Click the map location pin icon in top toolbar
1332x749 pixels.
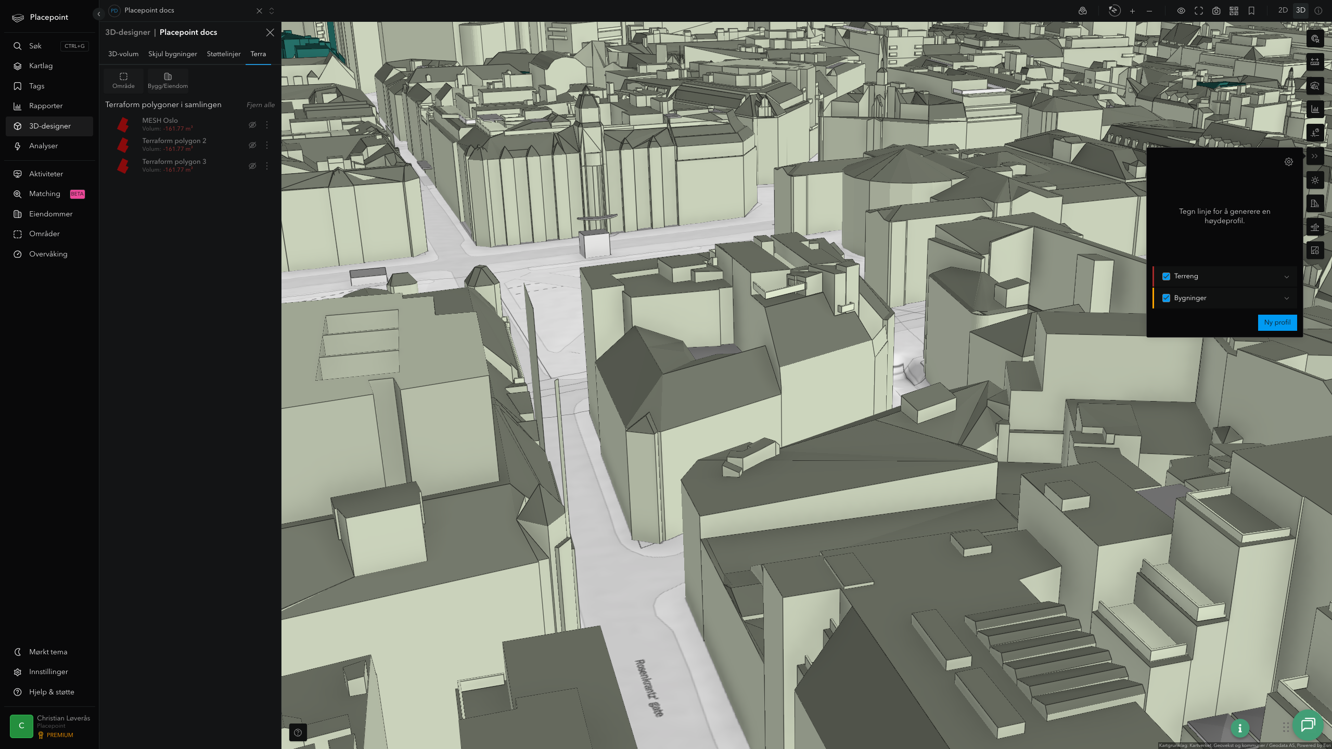click(1083, 11)
